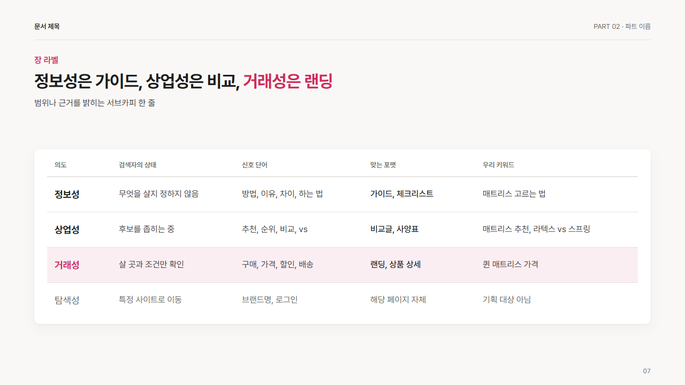Select the '검색자의 상태' column header
The image size is (685, 385).
coord(138,165)
